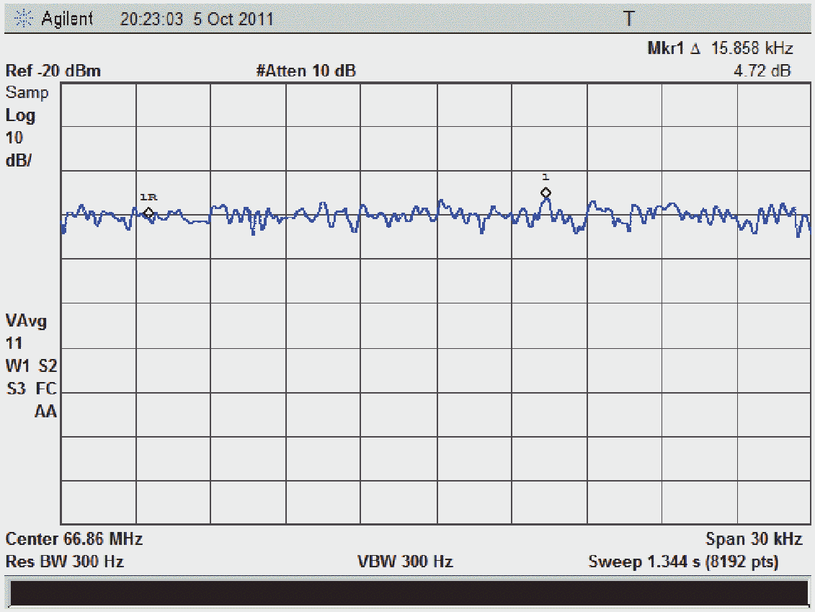815x612 pixels.
Task: Click the VBW 300 Hz label
Action: [405, 562]
